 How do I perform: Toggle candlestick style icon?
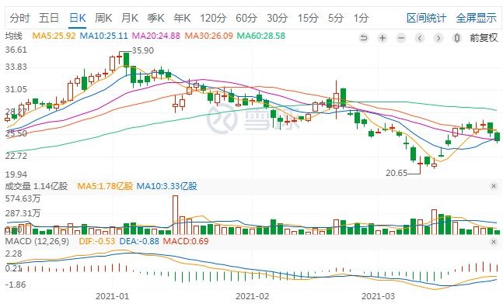457,38
